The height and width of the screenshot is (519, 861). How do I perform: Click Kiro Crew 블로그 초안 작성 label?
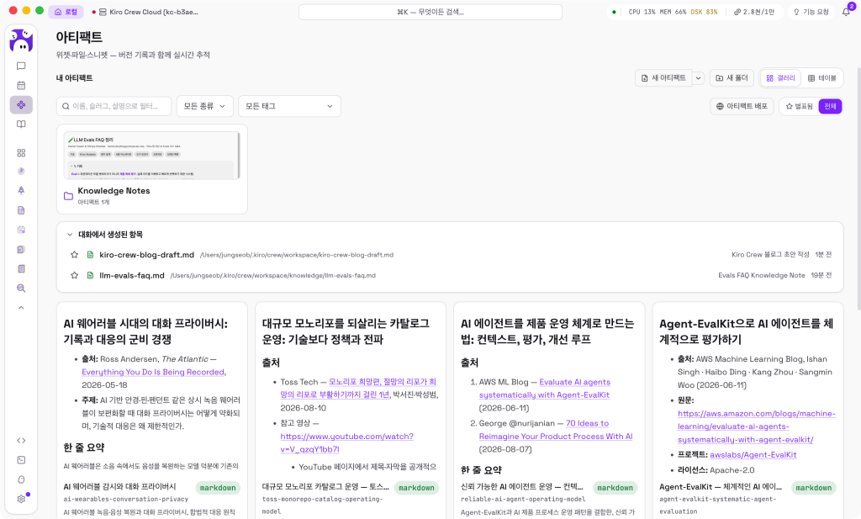[x=770, y=255]
